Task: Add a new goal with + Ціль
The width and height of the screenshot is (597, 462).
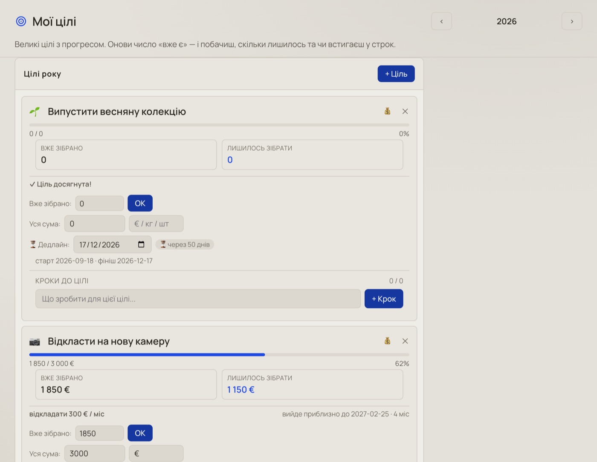Action: [396, 74]
